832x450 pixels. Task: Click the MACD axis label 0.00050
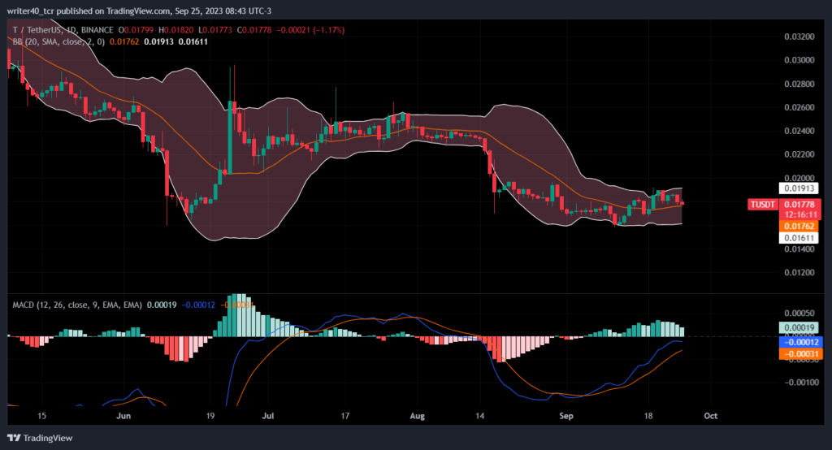point(799,313)
